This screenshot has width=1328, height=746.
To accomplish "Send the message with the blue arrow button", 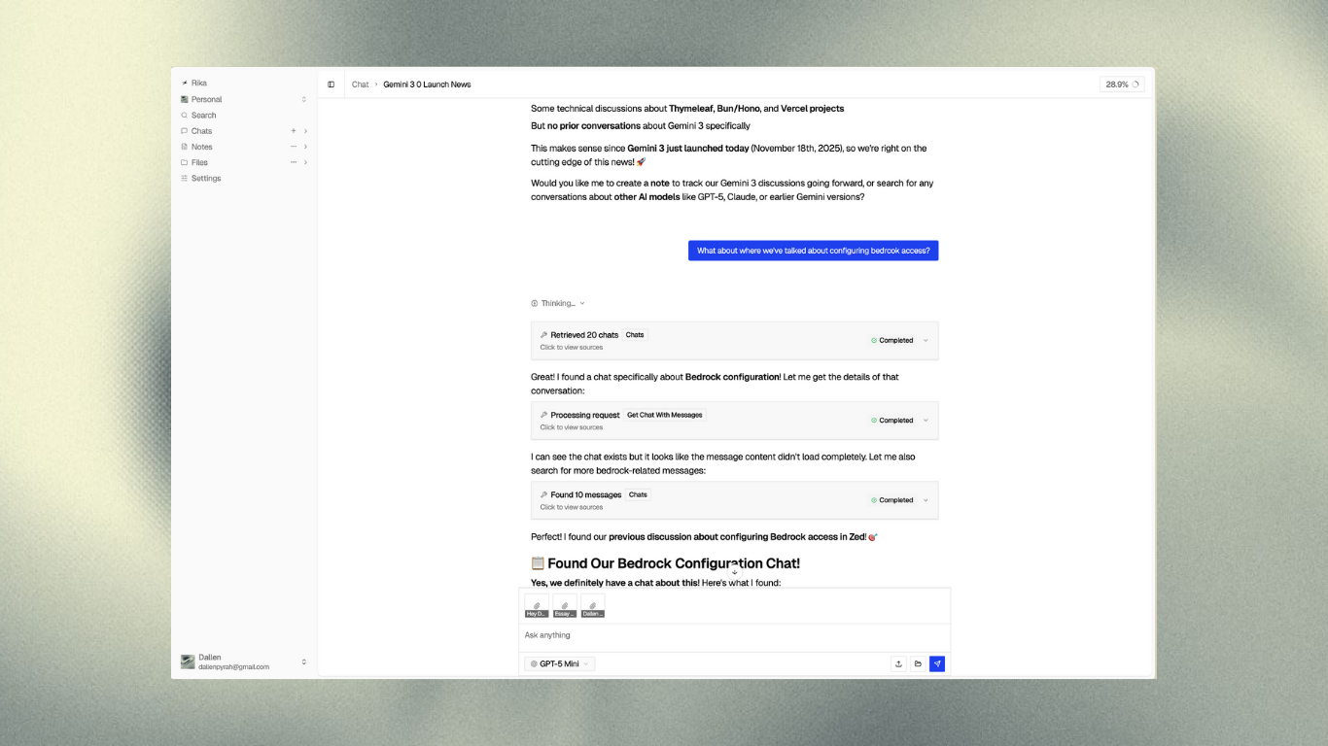I will pos(937,663).
